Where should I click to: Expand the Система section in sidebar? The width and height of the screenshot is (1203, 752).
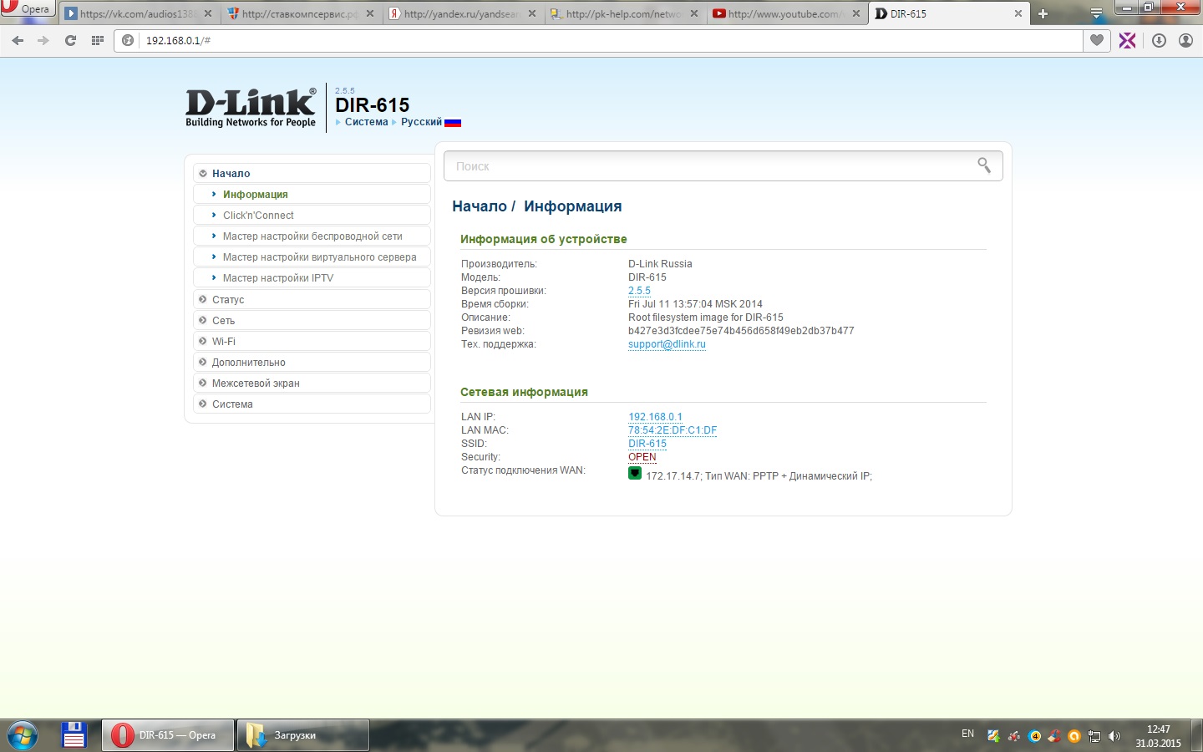click(312, 404)
